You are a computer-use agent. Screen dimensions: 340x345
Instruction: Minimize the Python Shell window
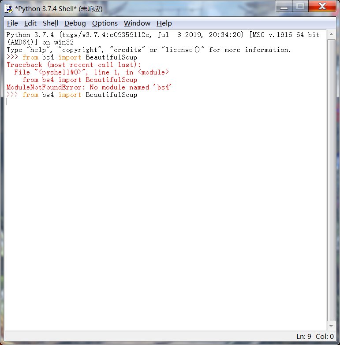pyautogui.click(x=285, y=6)
